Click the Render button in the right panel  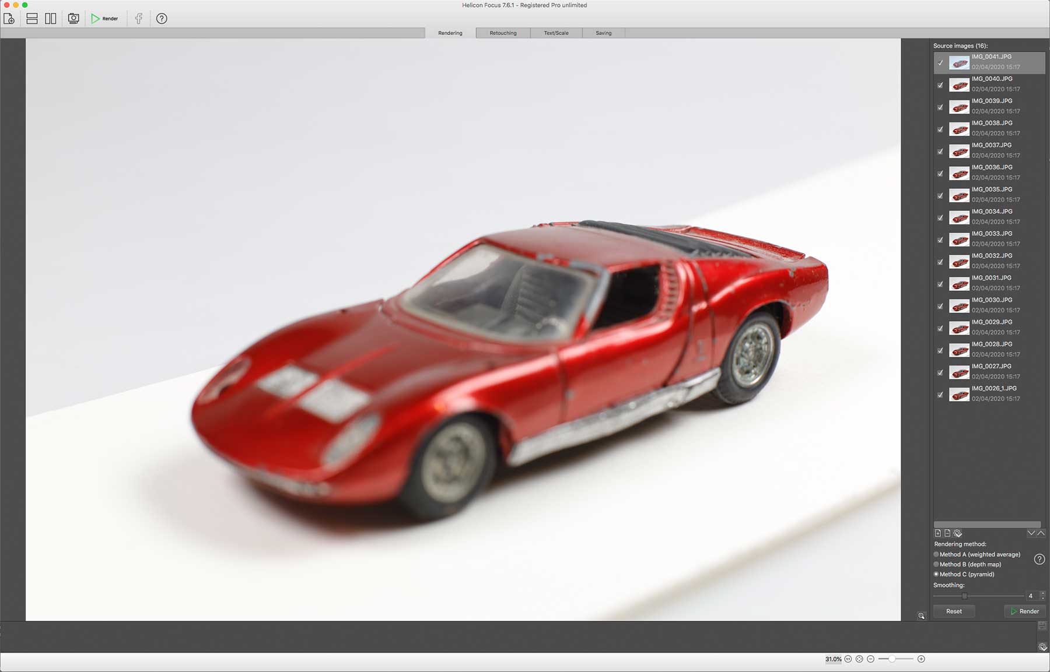click(1025, 611)
